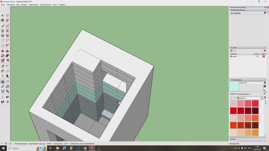Viewport: 269px width, 151px height.
Task: Select the Pie tool
Action: click(8, 45)
